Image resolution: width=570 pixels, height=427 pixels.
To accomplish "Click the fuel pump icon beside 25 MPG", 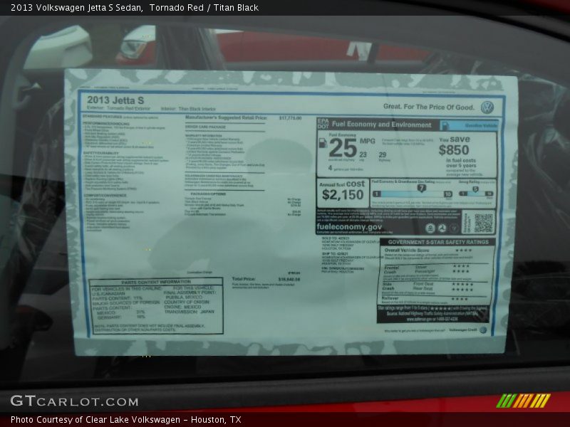I will pyautogui.click(x=323, y=143).
